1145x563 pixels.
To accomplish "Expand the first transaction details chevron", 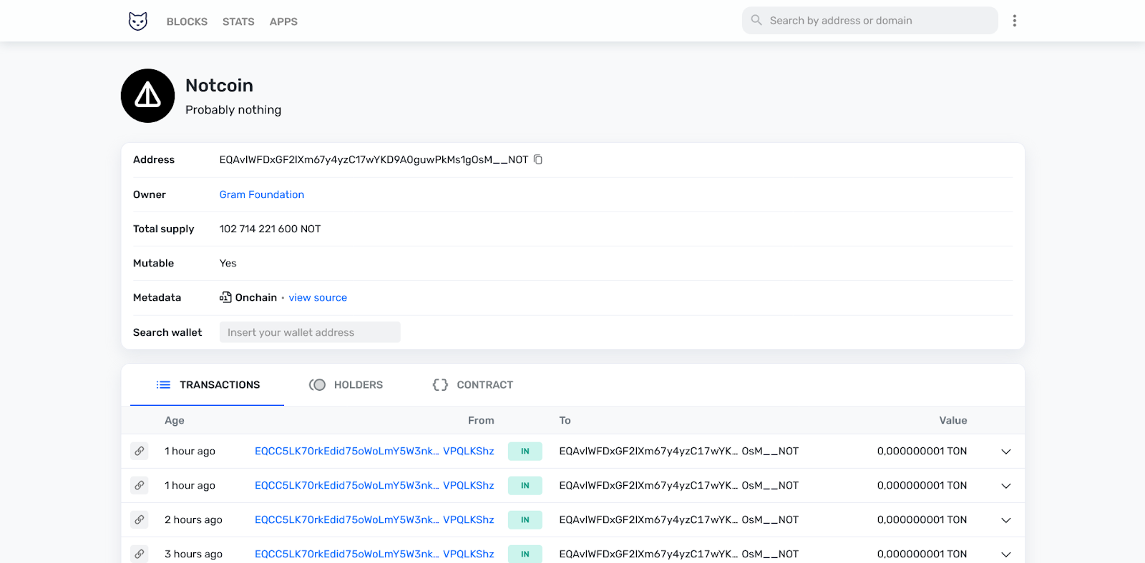I will click(1005, 452).
